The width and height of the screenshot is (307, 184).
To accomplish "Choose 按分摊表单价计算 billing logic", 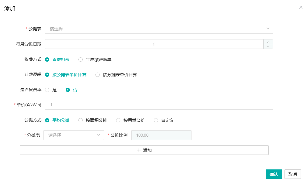I will tap(98, 75).
